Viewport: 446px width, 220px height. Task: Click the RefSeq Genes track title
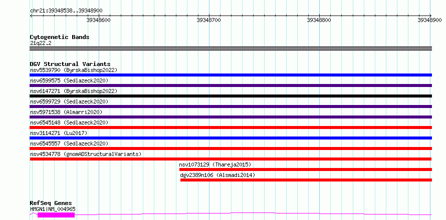coord(51,203)
